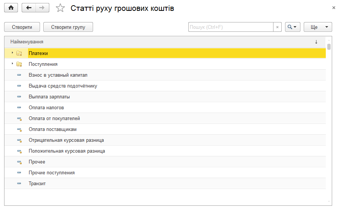Select the Платежи row
This screenshot has height=208, width=337.
point(165,53)
